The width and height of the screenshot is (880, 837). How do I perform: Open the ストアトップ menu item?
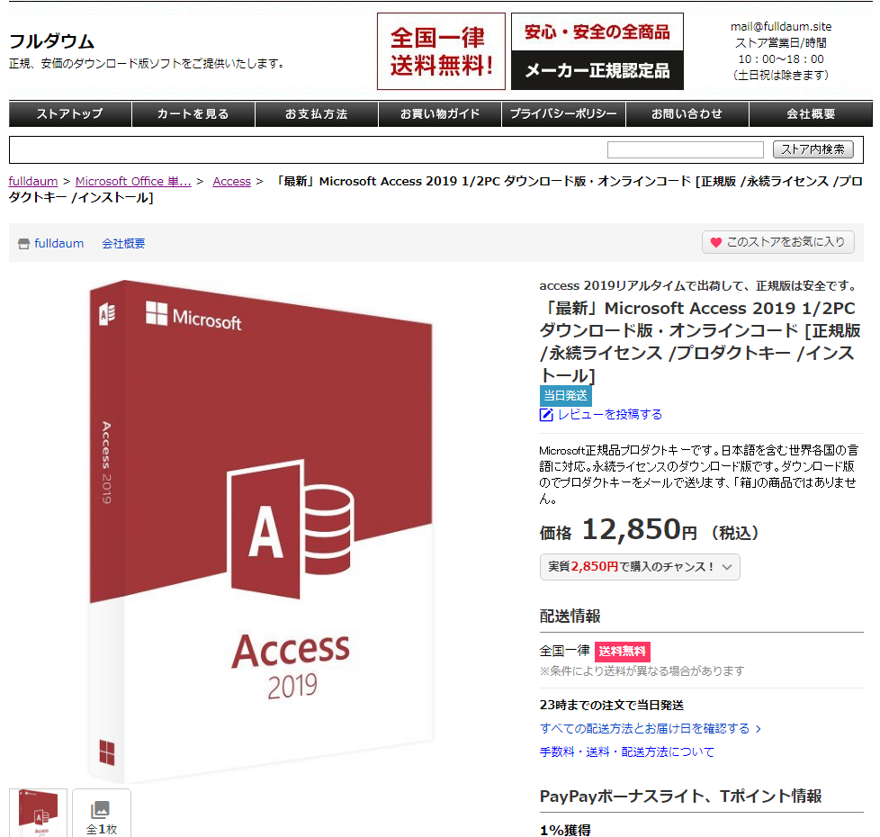[70, 114]
